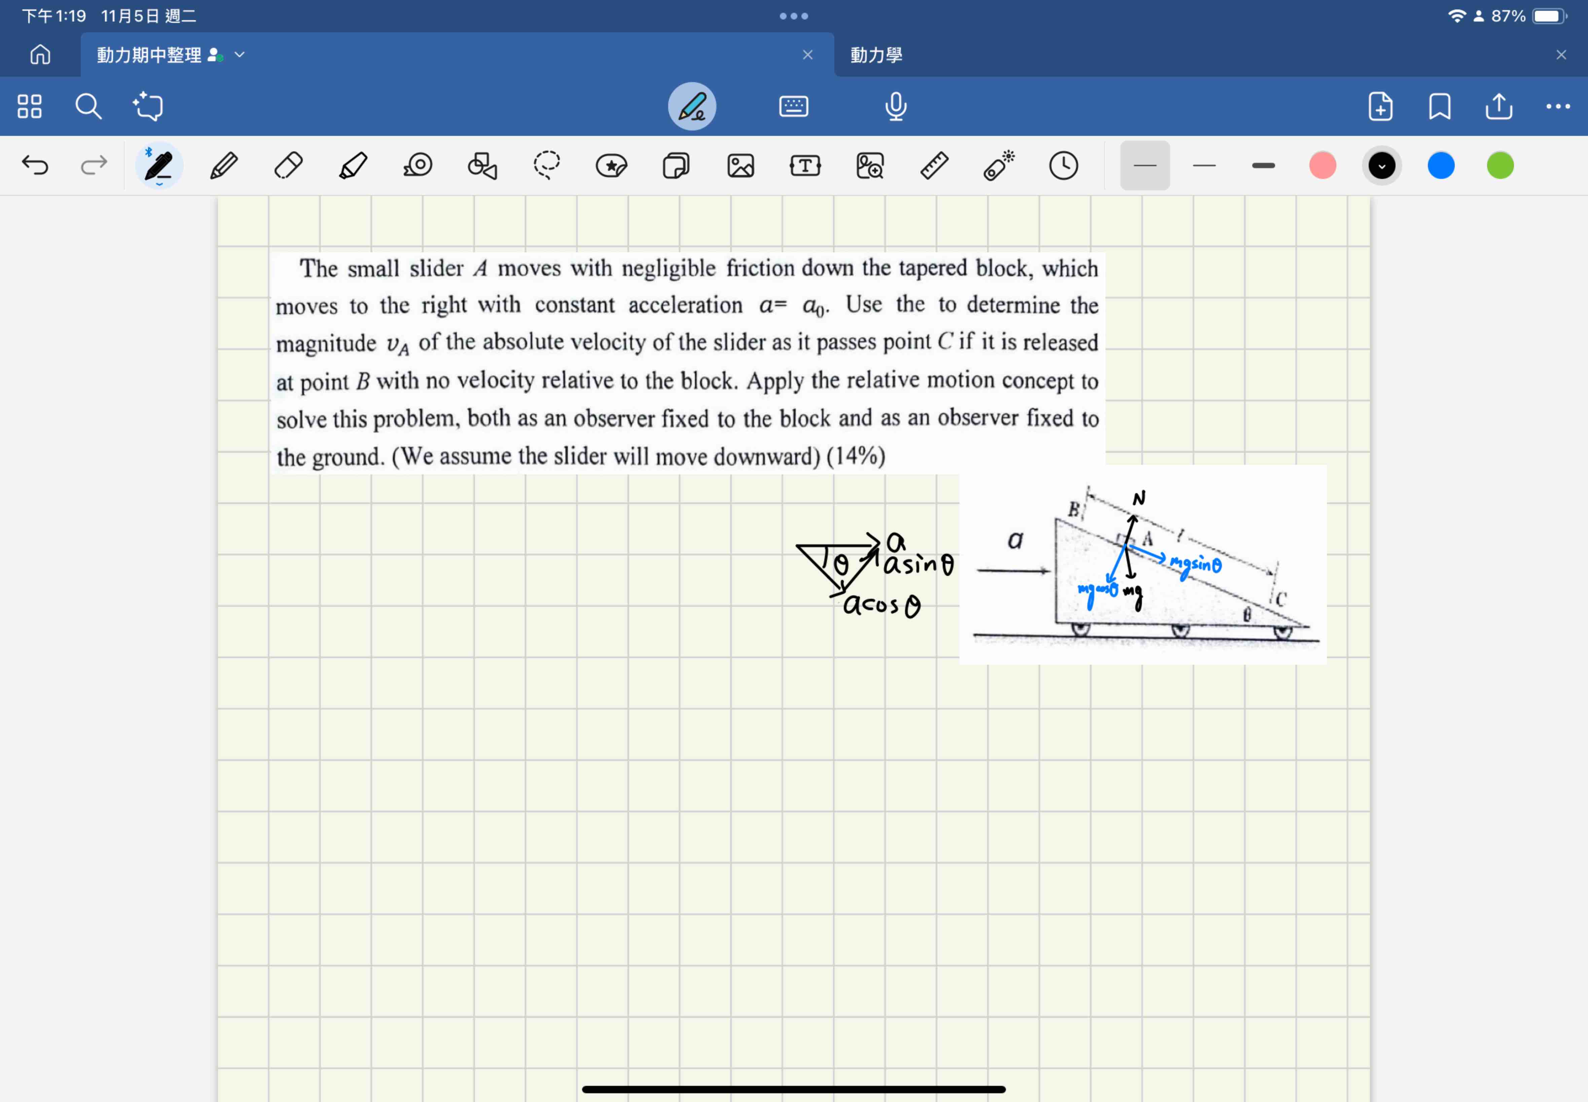
Task: Toggle the Ruler tool
Action: point(934,165)
